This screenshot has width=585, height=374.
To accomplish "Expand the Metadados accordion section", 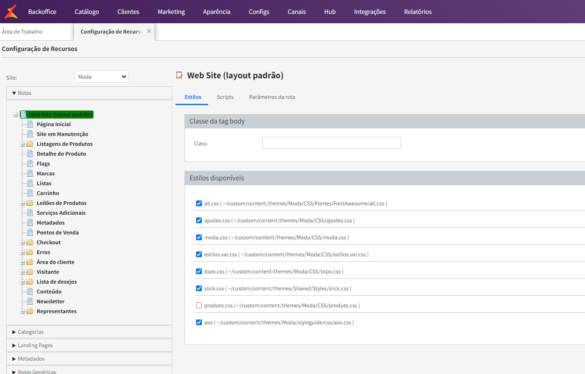I will [89, 359].
